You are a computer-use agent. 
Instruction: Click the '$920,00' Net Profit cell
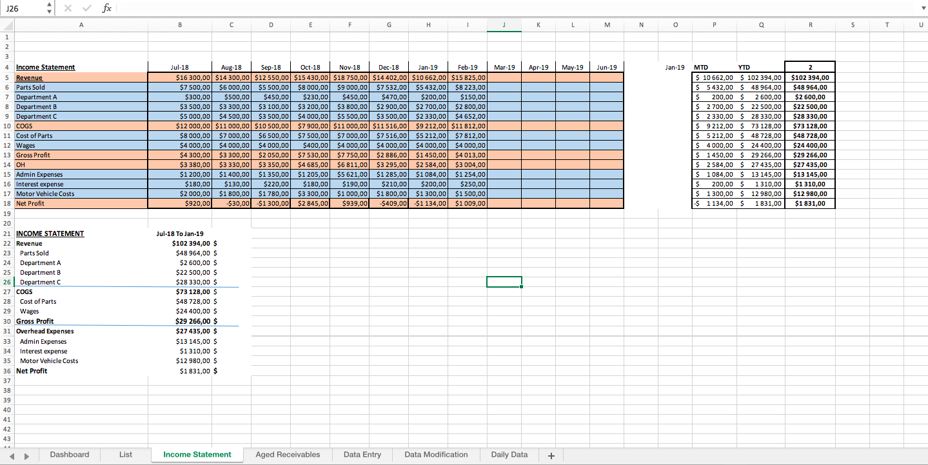point(180,203)
